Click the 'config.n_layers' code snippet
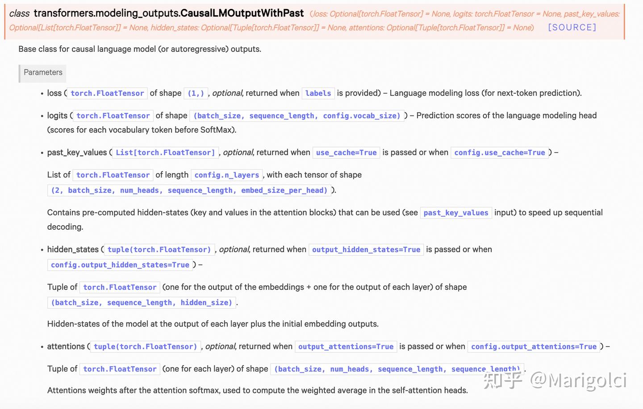Image resolution: width=643 pixels, height=409 pixels. (227, 175)
